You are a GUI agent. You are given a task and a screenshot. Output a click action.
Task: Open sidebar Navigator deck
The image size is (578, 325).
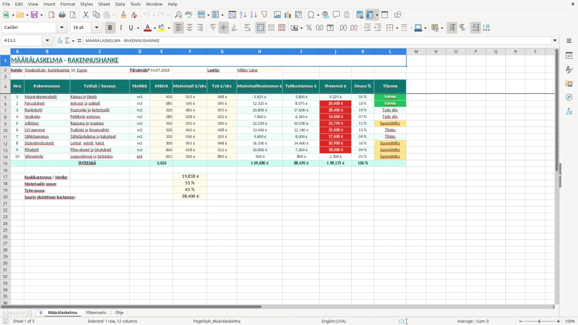coord(569,97)
